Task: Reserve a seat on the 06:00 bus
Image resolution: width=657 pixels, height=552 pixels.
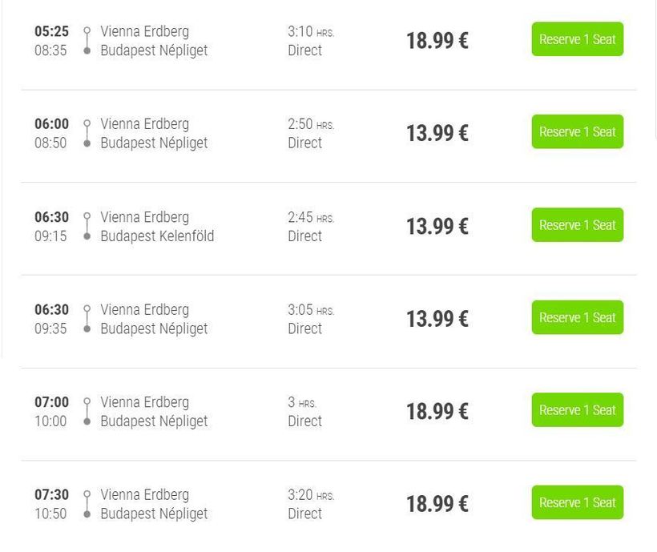Action: (577, 132)
